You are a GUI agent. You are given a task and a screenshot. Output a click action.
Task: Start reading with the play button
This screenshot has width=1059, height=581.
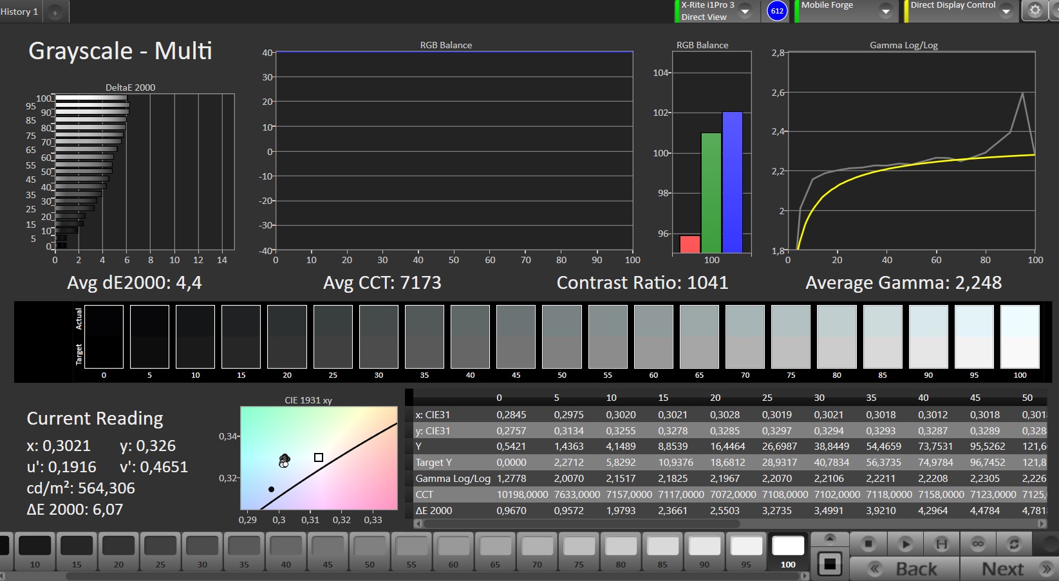(x=905, y=544)
